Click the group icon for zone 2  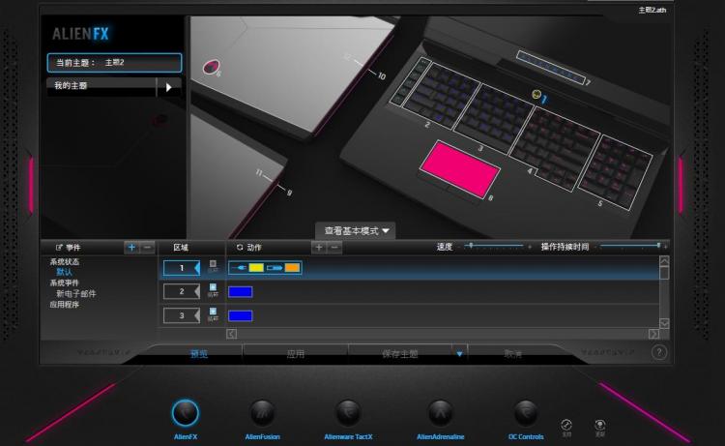click(x=213, y=290)
